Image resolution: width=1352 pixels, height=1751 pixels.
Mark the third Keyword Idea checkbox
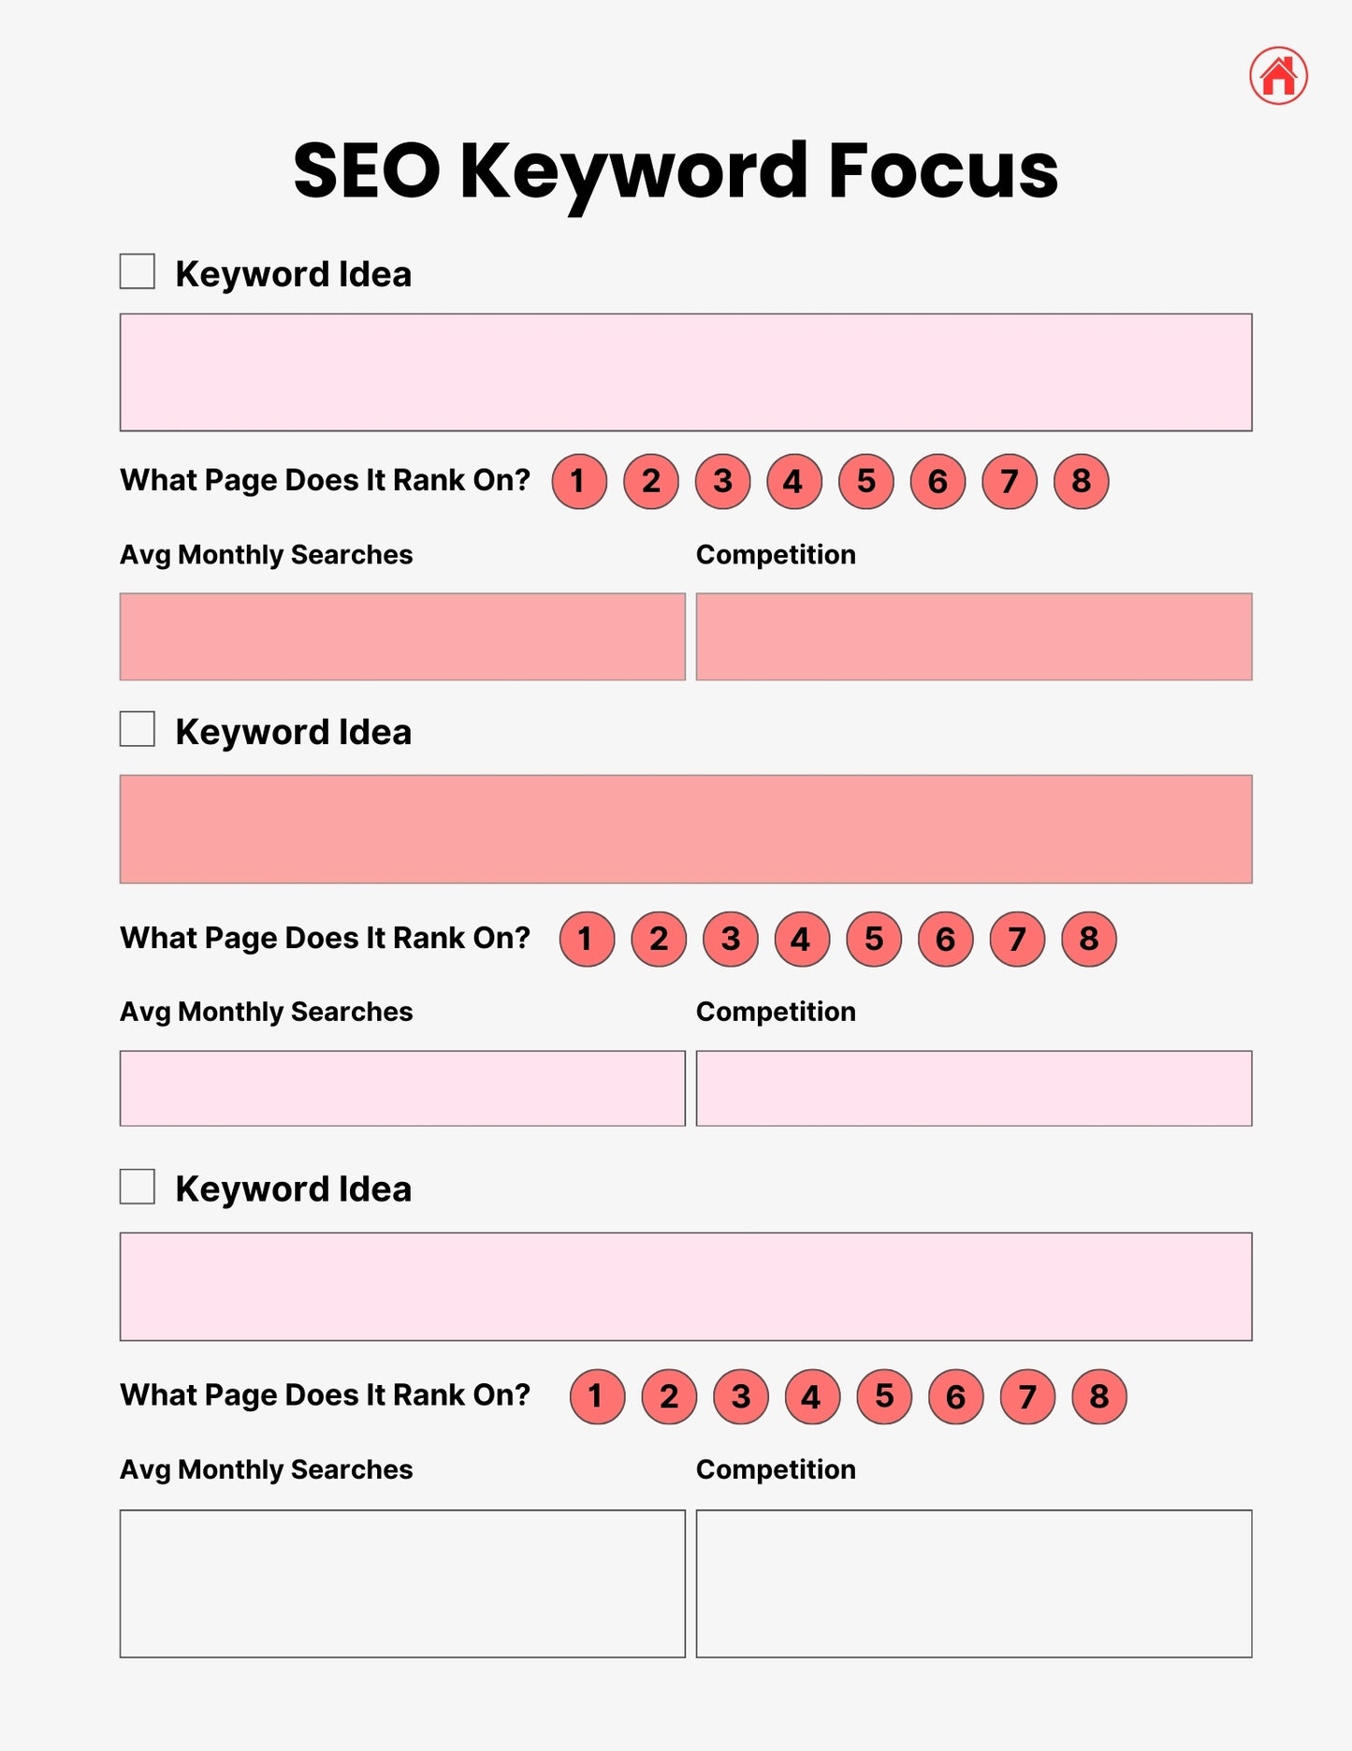138,1186
